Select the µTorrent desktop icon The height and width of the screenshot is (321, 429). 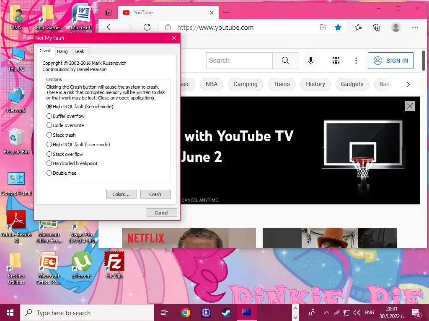coord(82,265)
